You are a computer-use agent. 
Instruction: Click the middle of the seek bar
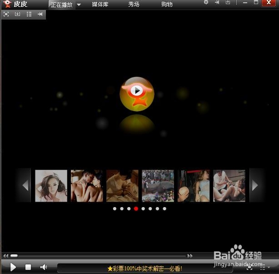point(99,256)
